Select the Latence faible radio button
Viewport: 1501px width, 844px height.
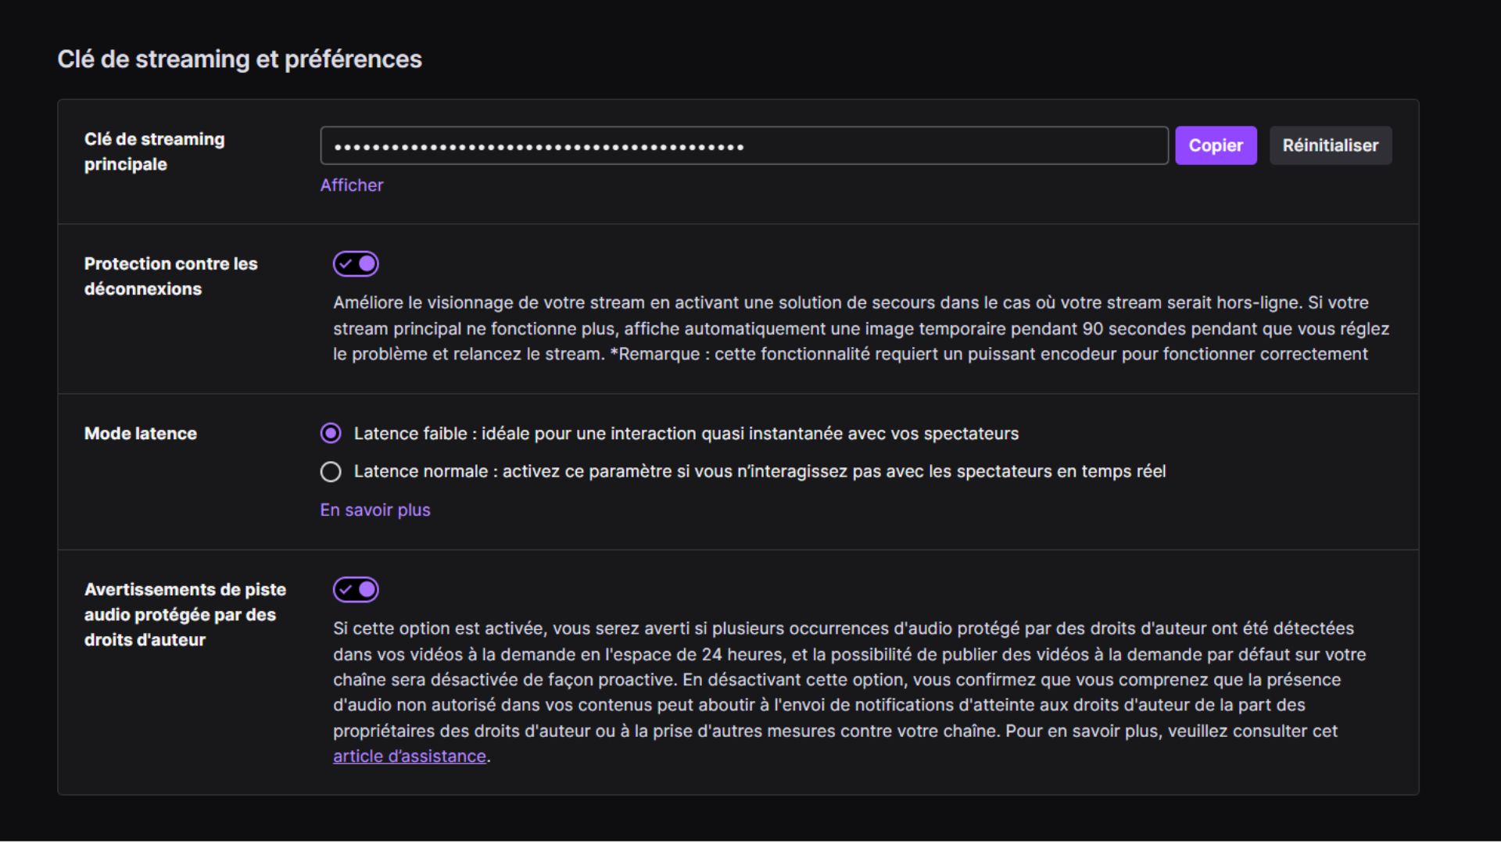tap(331, 433)
